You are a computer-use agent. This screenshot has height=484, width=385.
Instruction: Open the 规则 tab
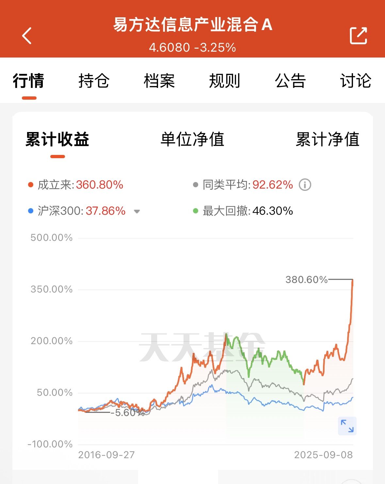(225, 81)
